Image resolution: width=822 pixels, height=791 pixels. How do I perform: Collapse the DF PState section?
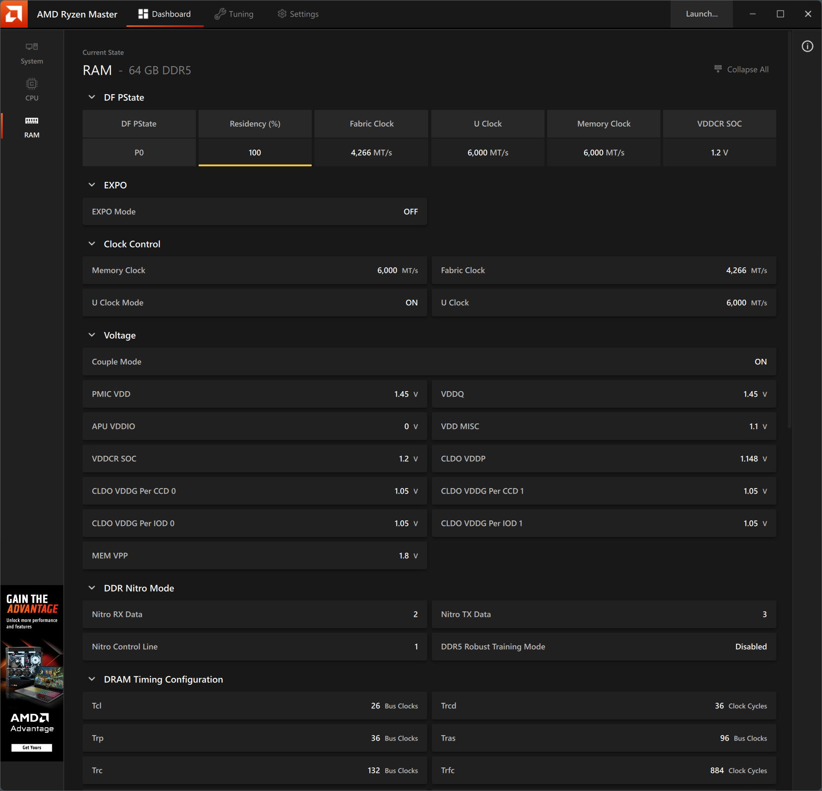tap(92, 97)
